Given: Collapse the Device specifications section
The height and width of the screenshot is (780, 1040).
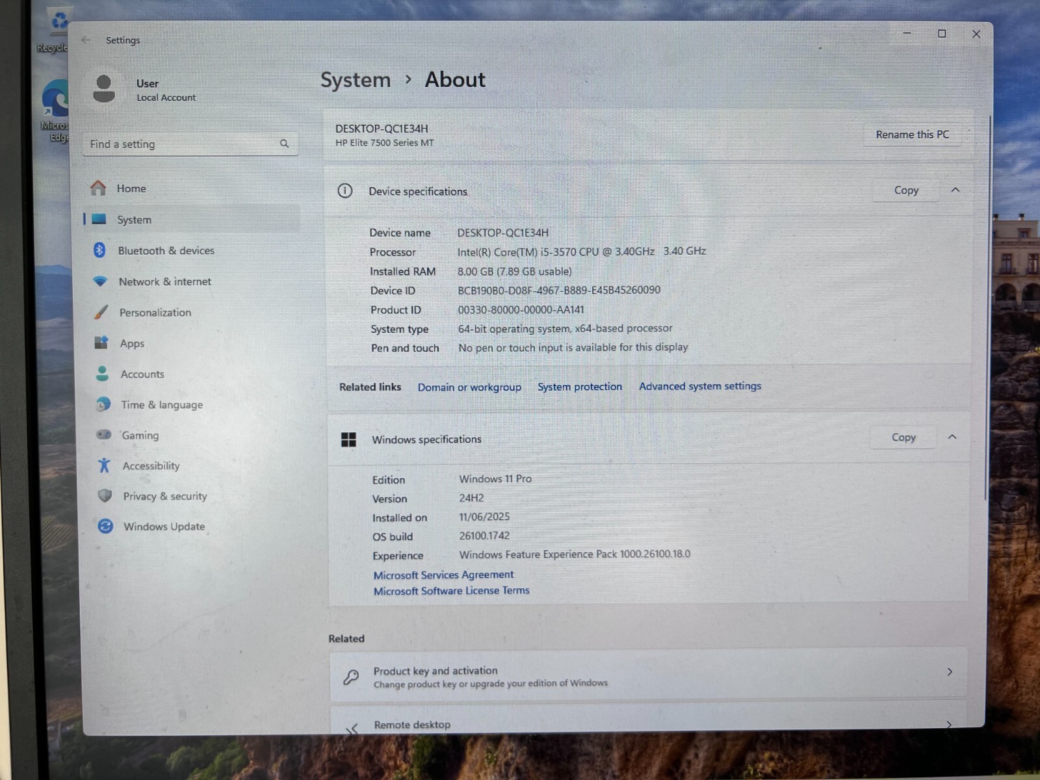Looking at the screenshot, I should pos(955,190).
